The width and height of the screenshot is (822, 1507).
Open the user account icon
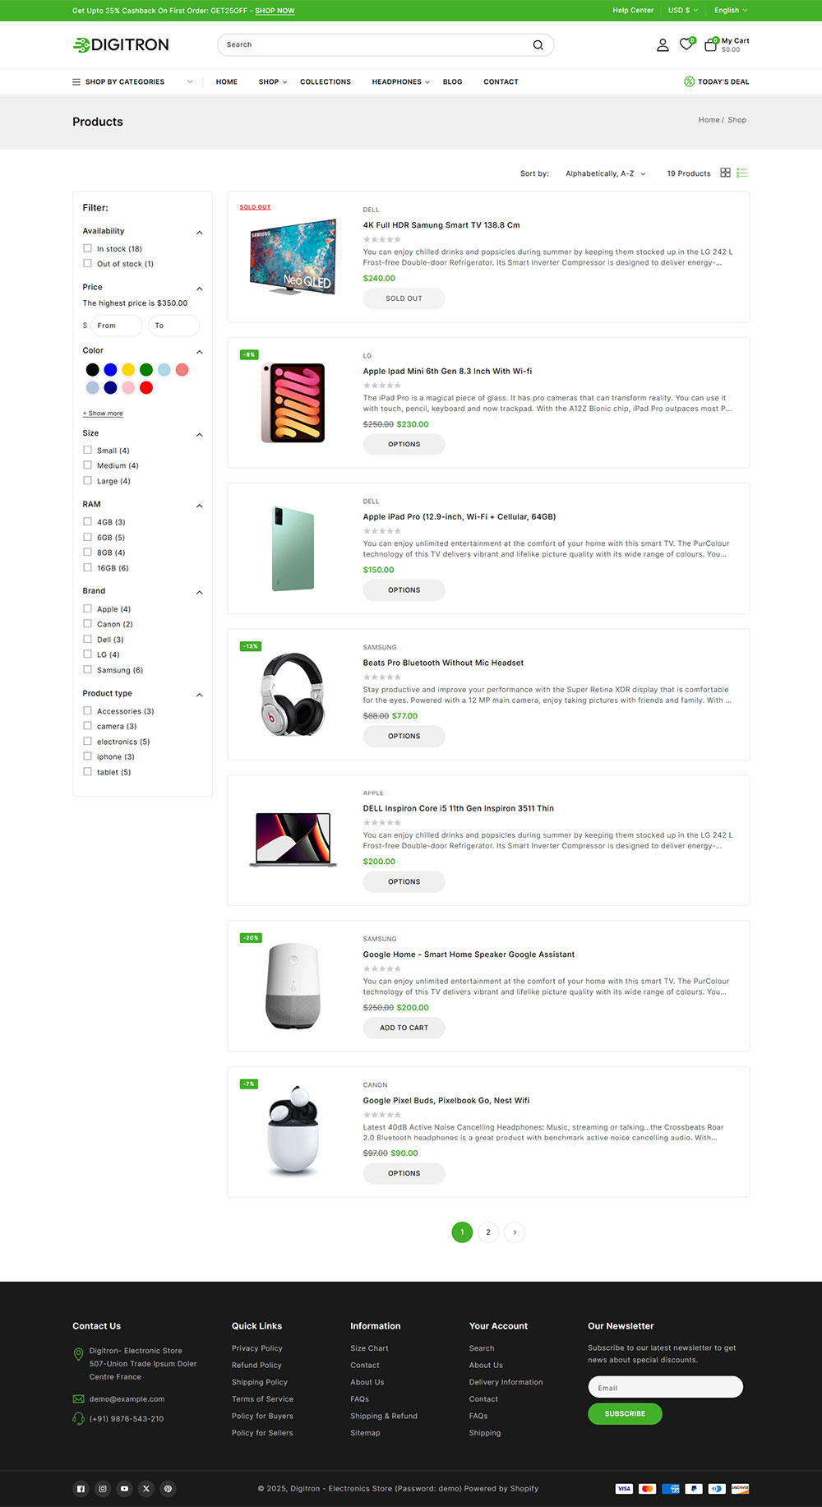[663, 45]
